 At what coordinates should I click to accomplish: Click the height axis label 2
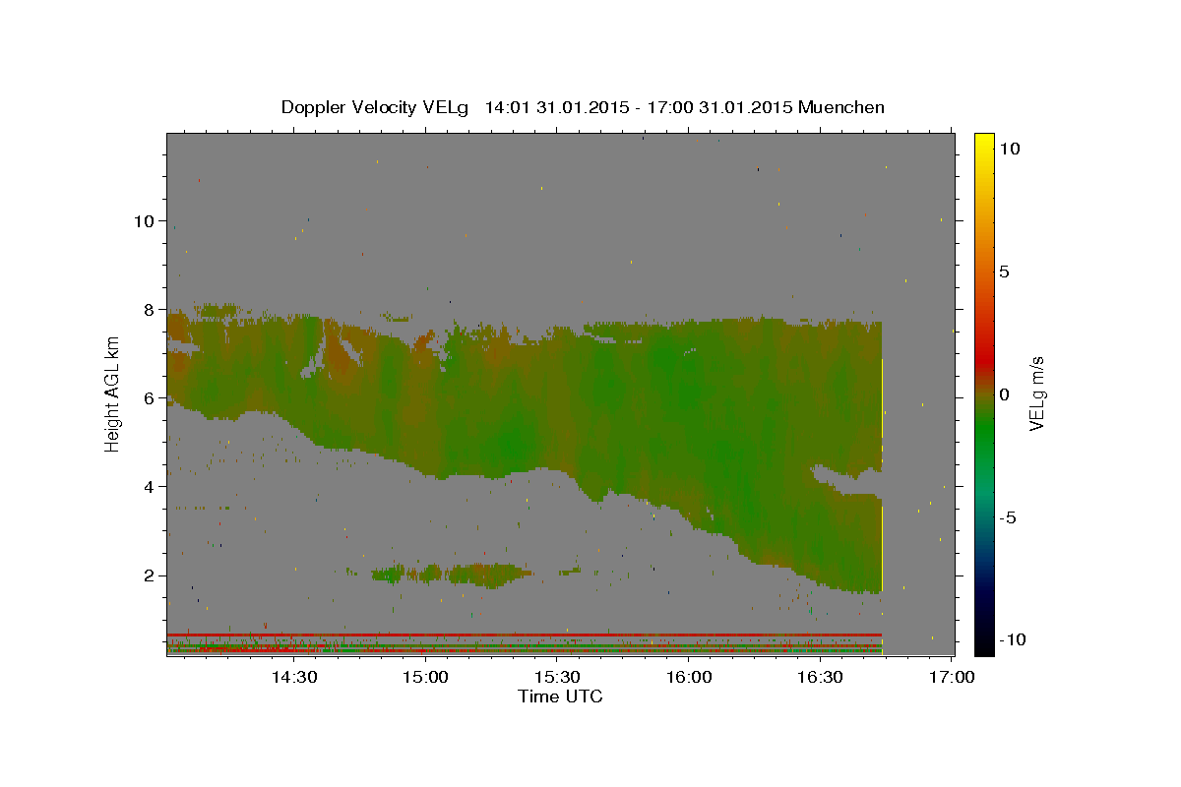[149, 575]
